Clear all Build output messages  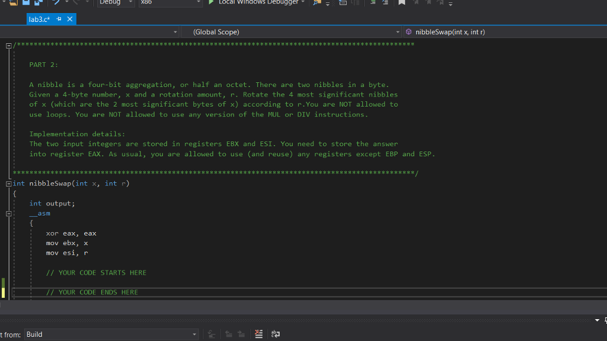click(x=258, y=334)
